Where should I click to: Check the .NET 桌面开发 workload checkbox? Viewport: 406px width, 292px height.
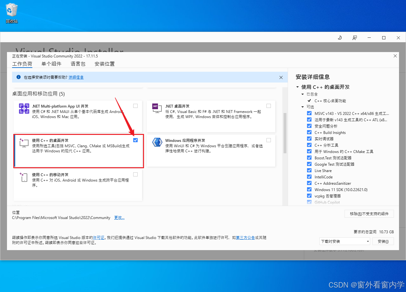pyautogui.click(x=269, y=106)
